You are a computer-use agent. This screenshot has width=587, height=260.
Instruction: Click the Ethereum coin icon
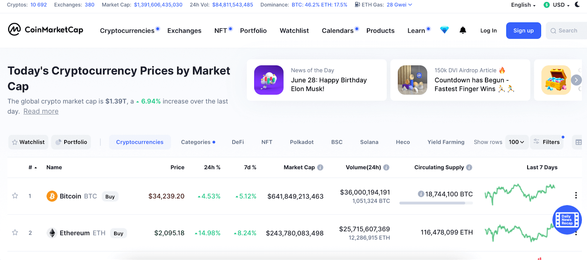[52, 233]
